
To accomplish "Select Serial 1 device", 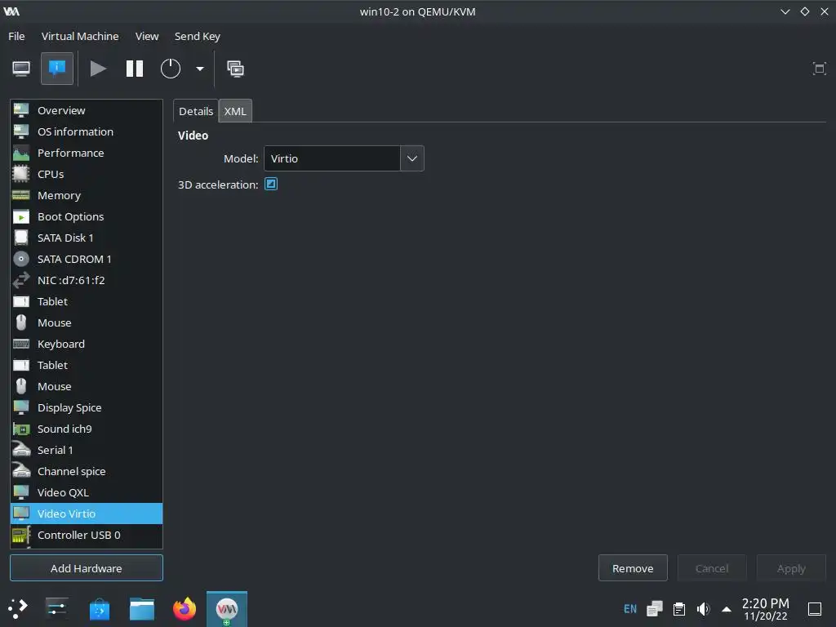I will tap(87, 450).
